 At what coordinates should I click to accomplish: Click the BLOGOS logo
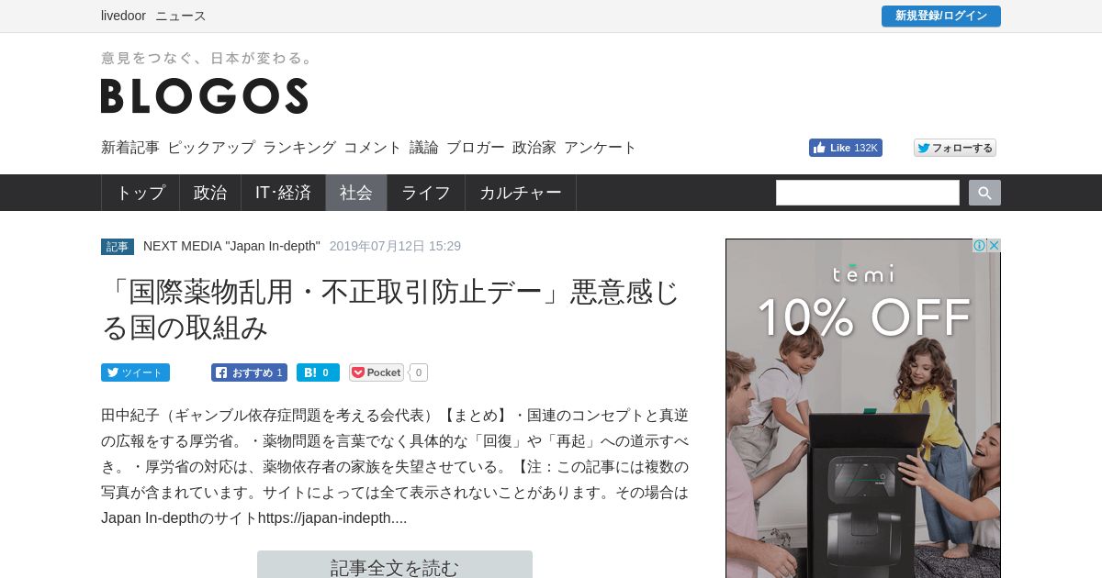(204, 95)
